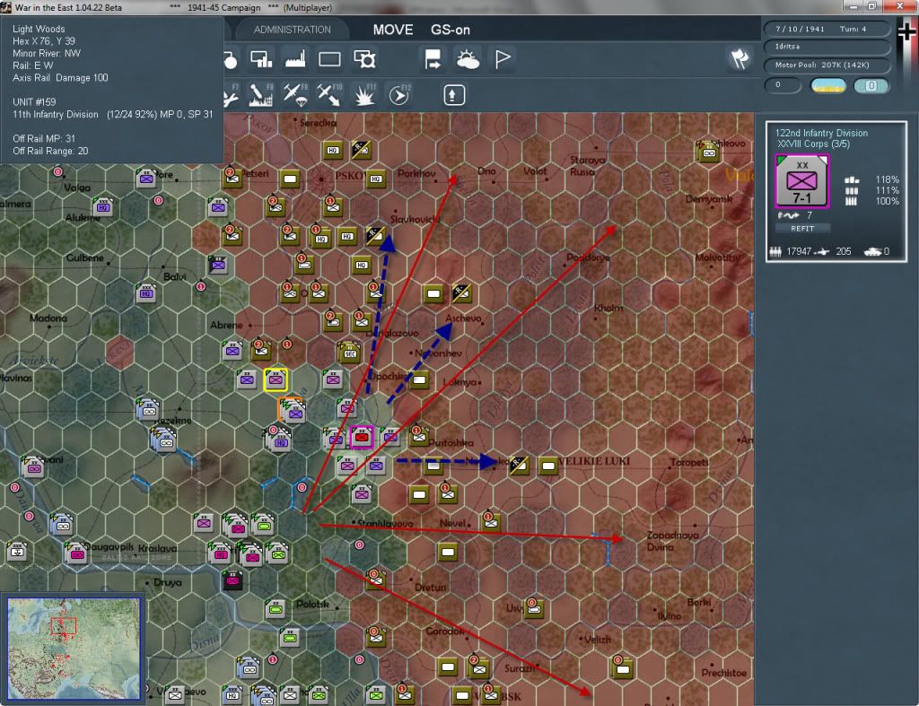Select the orange-highlighted unit stack
The image size is (919, 706).
(292, 410)
